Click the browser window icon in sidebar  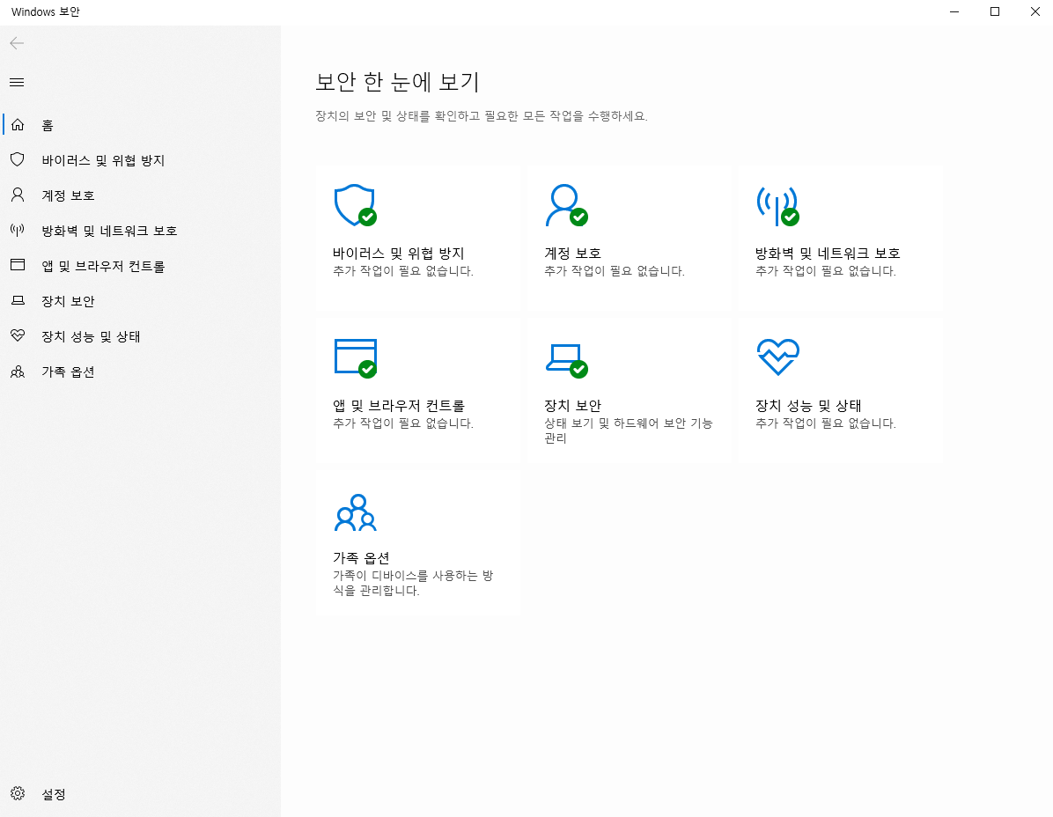[x=18, y=265]
